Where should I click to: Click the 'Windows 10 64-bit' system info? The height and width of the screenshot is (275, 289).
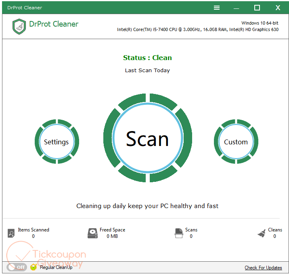pos(260,23)
